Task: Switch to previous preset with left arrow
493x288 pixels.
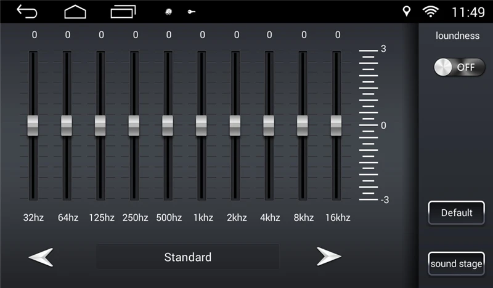Action: click(41, 257)
